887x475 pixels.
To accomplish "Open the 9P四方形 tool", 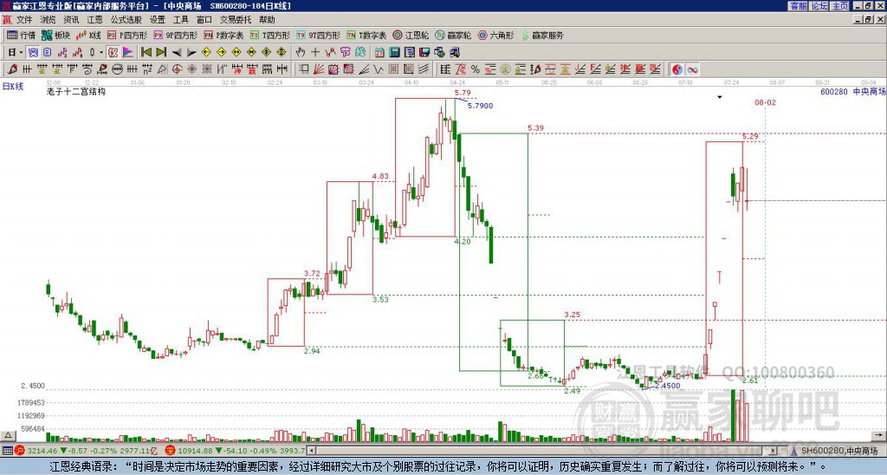I will tap(175, 35).
